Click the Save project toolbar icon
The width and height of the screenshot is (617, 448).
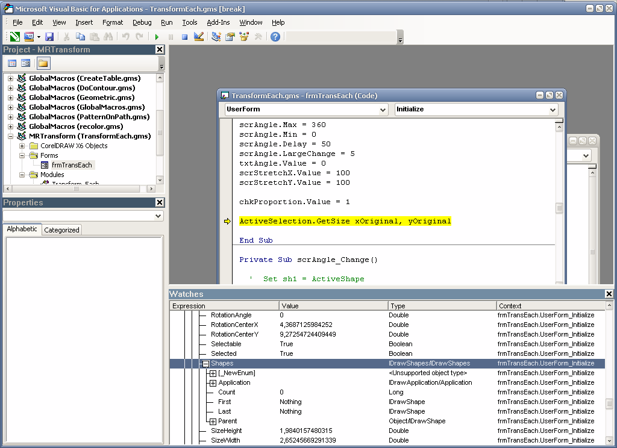49,37
